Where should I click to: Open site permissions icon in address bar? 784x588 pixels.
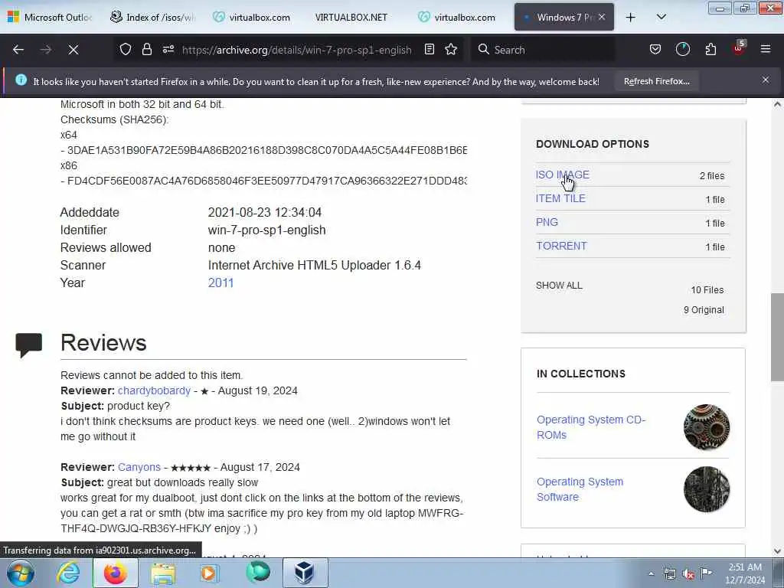[x=168, y=50]
